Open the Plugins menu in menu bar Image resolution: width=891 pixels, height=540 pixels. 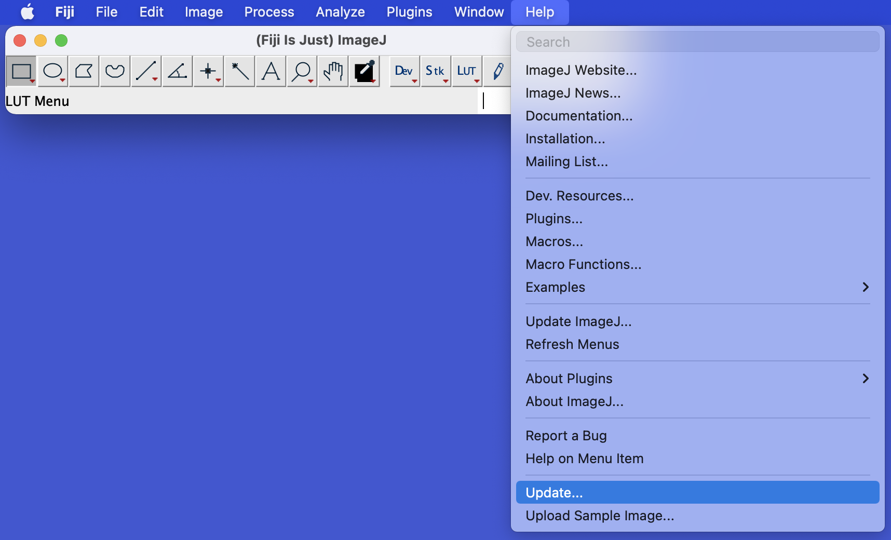pyautogui.click(x=409, y=12)
